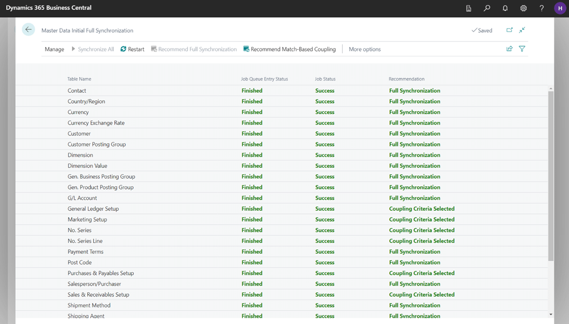Click the Saved status indicator
This screenshot has width=569, height=324.
coord(482,30)
